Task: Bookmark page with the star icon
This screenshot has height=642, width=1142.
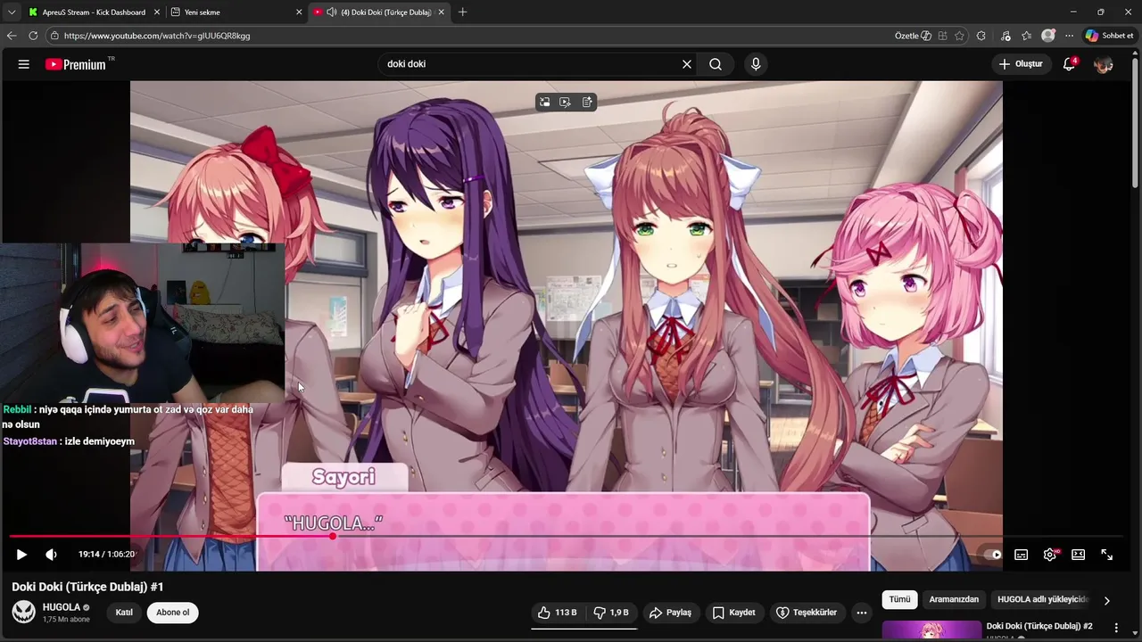Action: coord(960,36)
